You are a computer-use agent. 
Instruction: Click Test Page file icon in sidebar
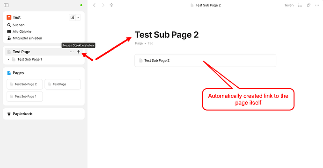coord(9,52)
